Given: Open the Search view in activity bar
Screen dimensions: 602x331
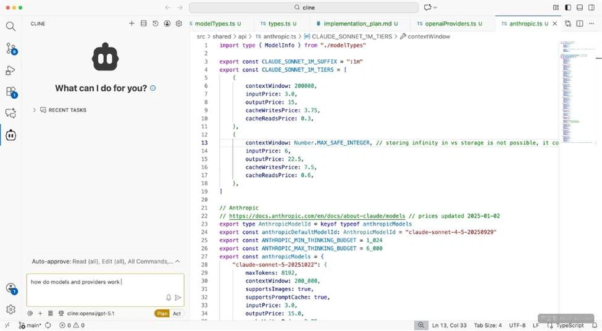Looking at the screenshot, I should 10,26.
